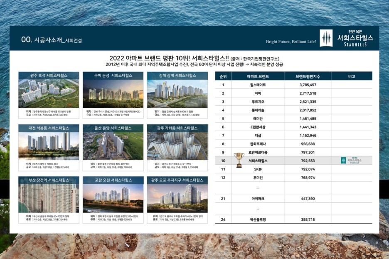Click the 아파트 브랜드 column header

(x=258, y=76)
